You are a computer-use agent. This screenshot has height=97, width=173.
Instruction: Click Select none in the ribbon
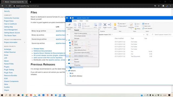(x=146, y=26)
